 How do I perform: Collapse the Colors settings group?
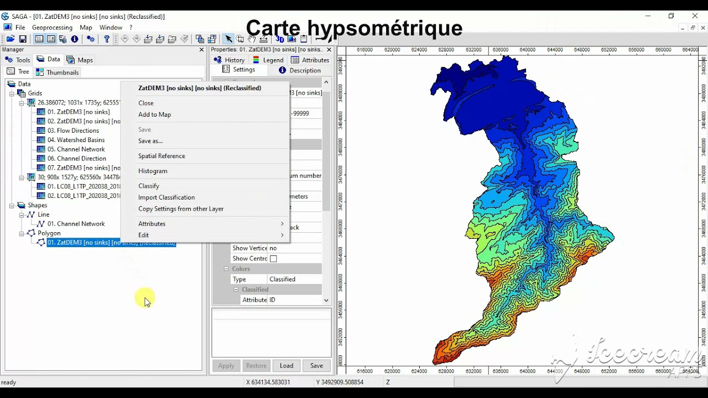(226, 269)
